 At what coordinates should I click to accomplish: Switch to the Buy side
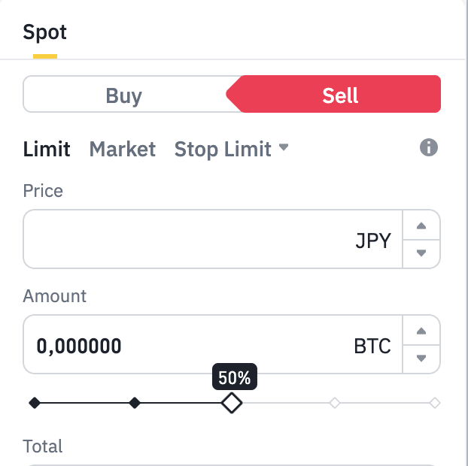tap(124, 95)
